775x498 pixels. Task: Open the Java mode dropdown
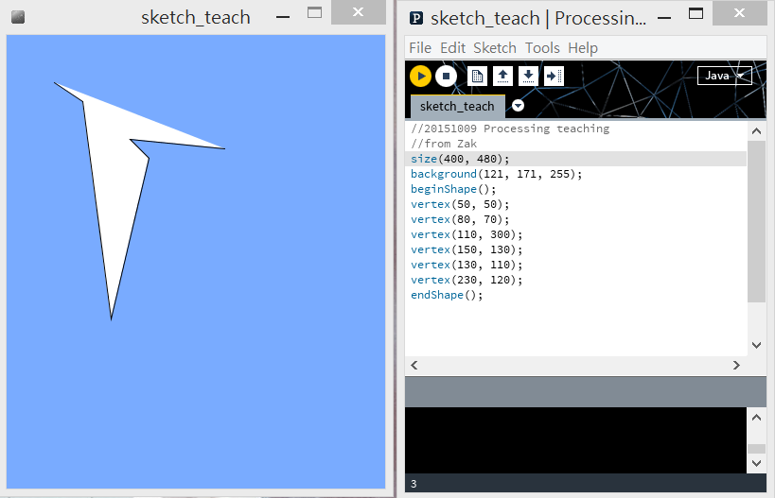[x=725, y=76]
